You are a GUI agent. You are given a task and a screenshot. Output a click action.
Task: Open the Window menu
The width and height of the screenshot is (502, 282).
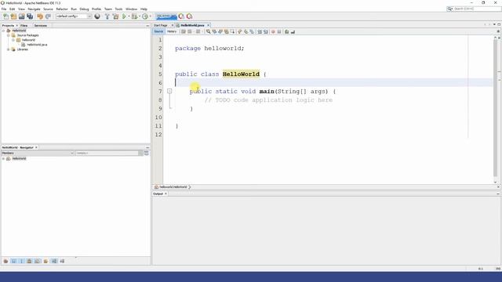click(x=131, y=9)
